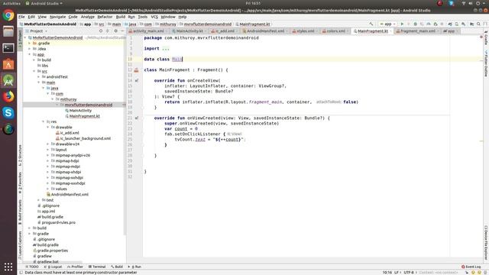
Task: Open Chrome from the Ubuntu dock
Action: coord(8,15)
